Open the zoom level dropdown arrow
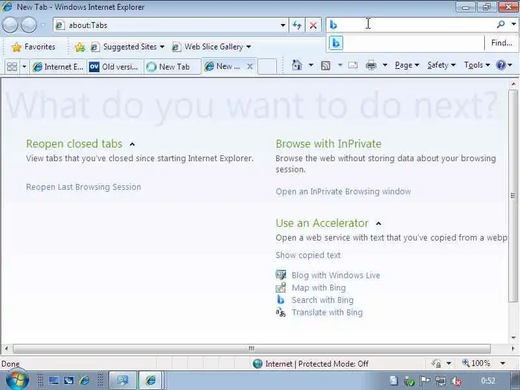Viewport: 520px width, 390px height. click(502, 364)
